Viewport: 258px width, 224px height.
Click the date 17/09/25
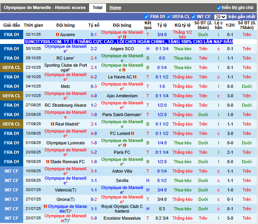point(33,124)
